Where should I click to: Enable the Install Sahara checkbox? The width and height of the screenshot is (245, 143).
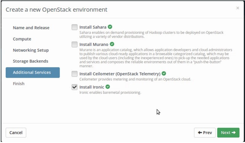[x=75, y=27]
